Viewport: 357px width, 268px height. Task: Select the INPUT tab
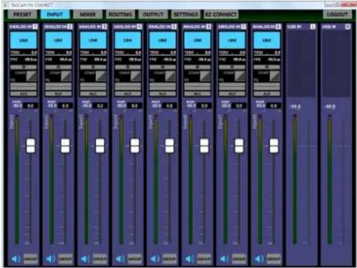pos(55,14)
